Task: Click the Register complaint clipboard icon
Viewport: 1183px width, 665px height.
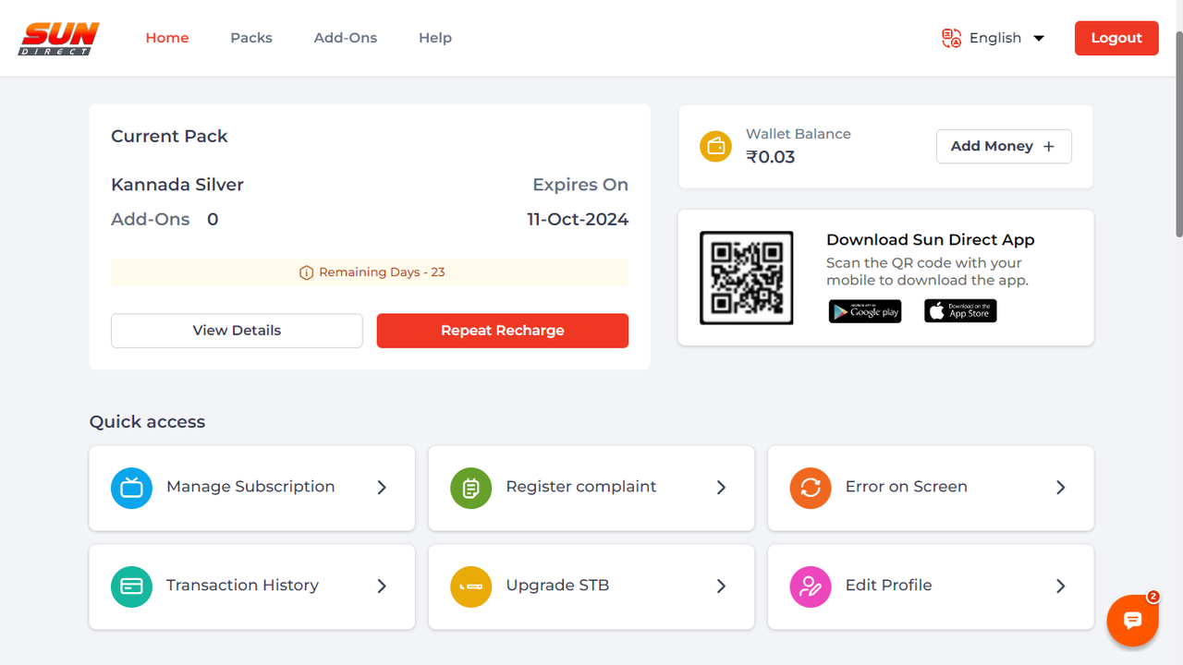Action: (470, 488)
